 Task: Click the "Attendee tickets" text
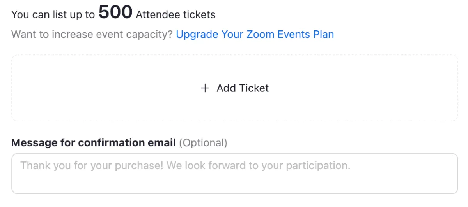click(175, 15)
